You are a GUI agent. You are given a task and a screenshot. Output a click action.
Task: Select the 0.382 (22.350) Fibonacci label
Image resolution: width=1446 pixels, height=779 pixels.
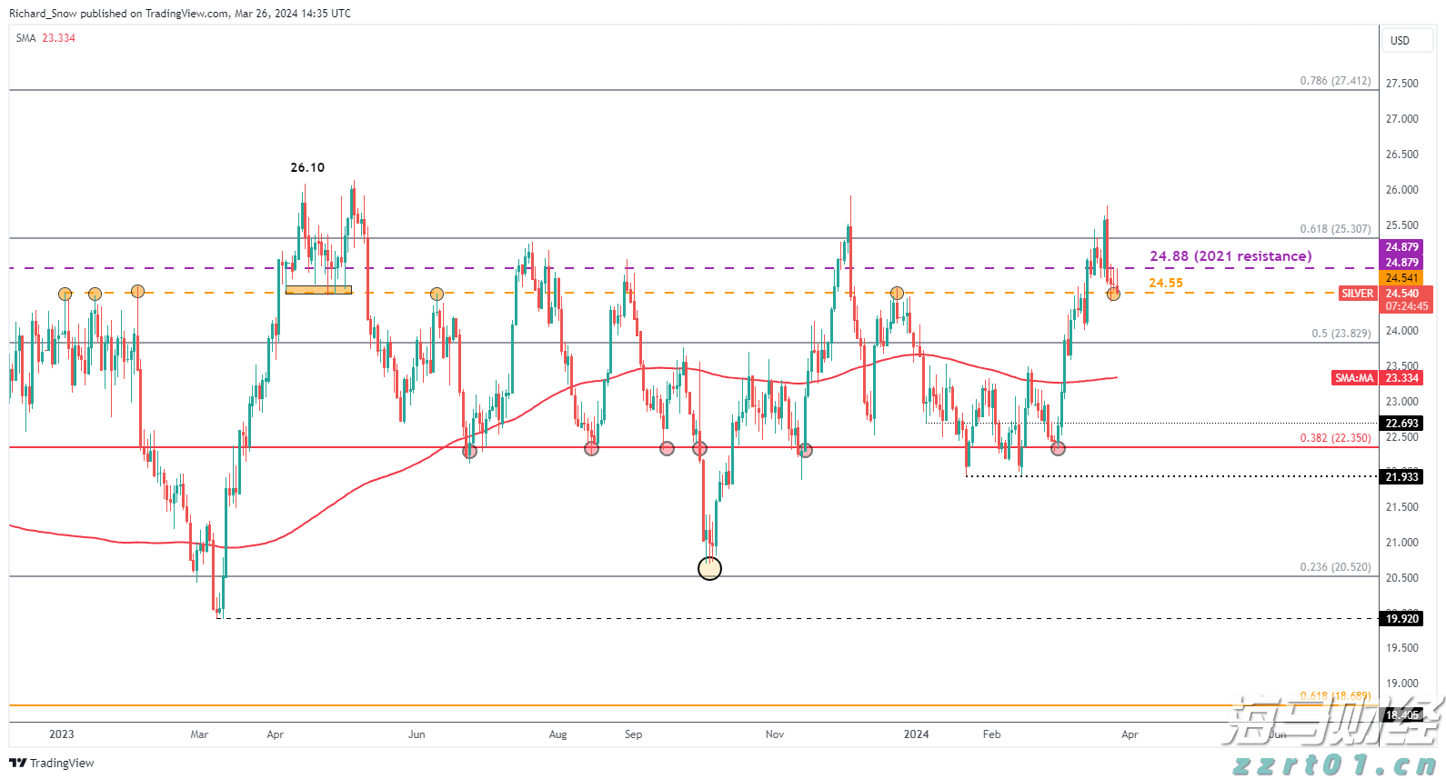(1334, 438)
